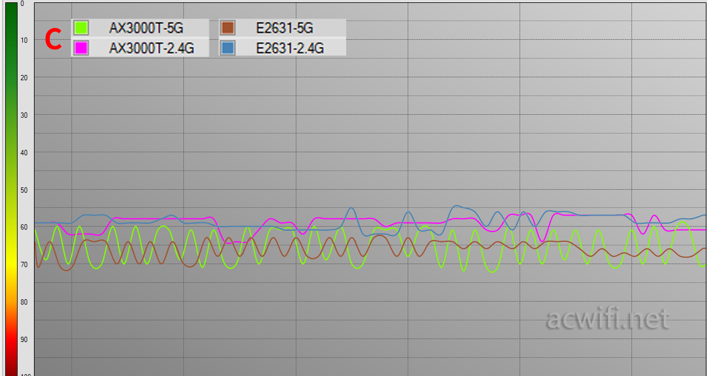Click the 60 value on signal axis
Image resolution: width=707 pixels, height=376 pixels.
coord(24,227)
